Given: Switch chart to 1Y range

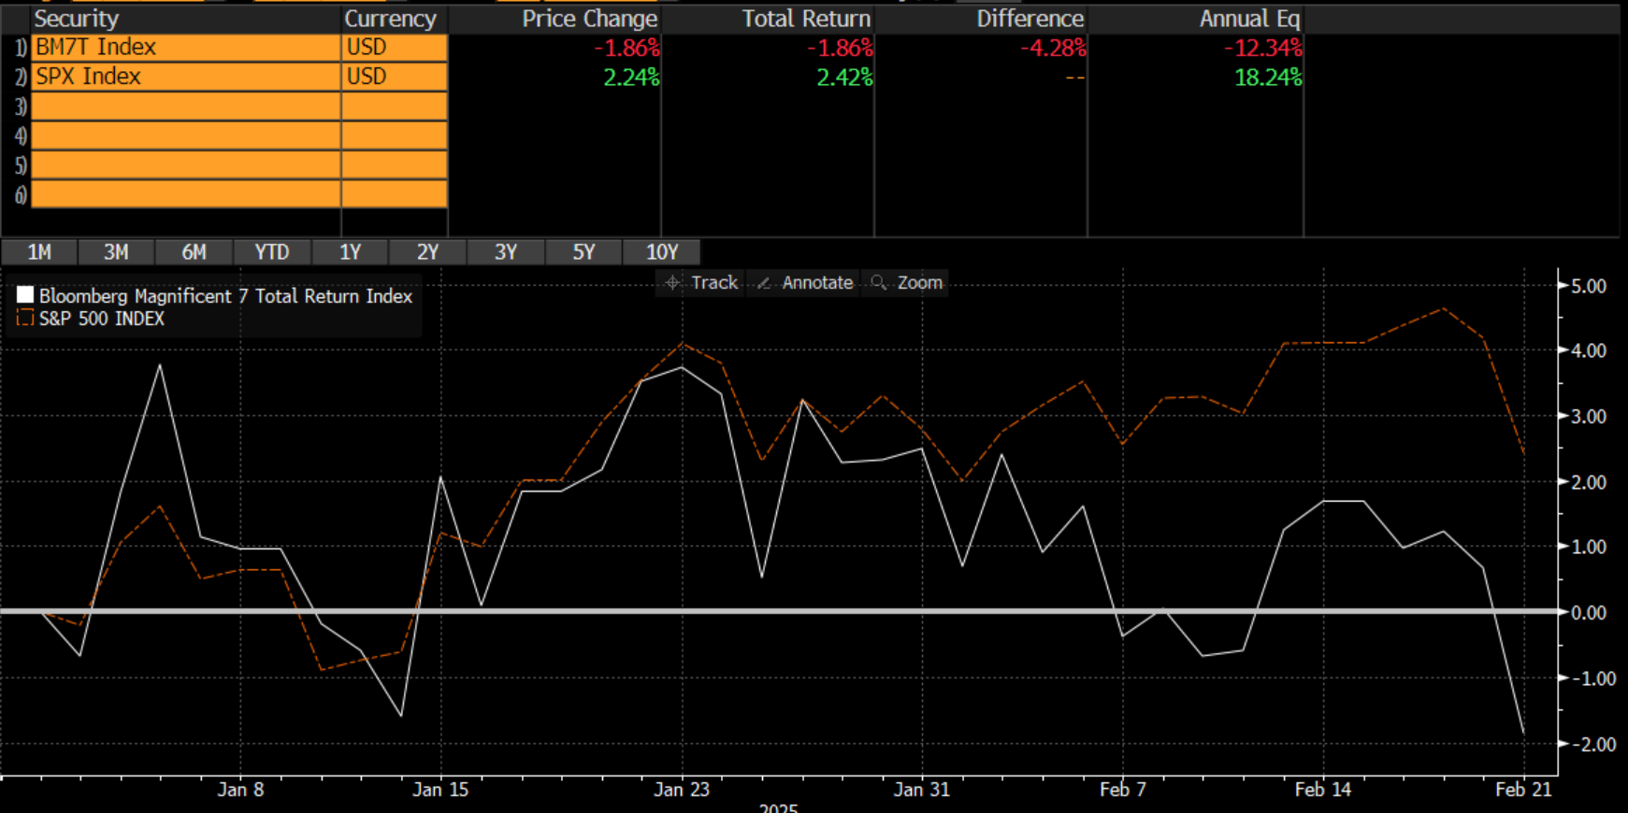Looking at the screenshot, I should point(350,252).
